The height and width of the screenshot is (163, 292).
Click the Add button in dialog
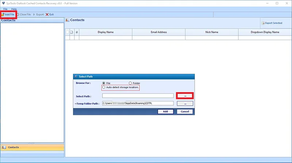coord(165,111)
